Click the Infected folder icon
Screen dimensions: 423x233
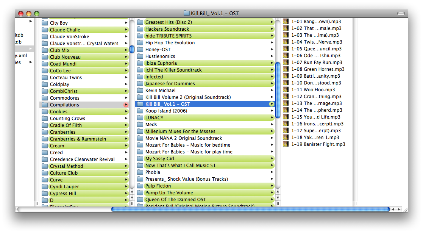pos(140,77)
